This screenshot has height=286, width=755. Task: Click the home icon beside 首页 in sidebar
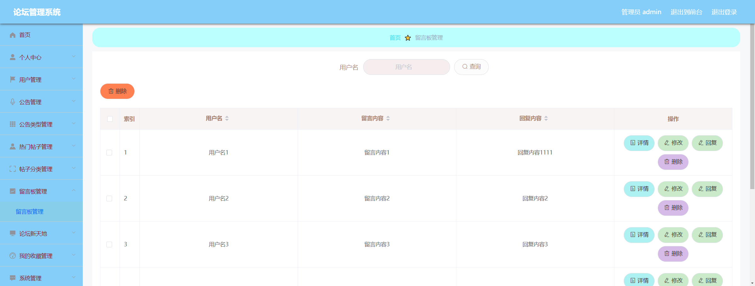tap(13, 35)
